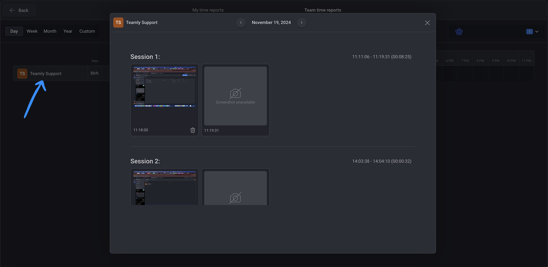
Task: Go back using the Back button
Action: (20, 10)
